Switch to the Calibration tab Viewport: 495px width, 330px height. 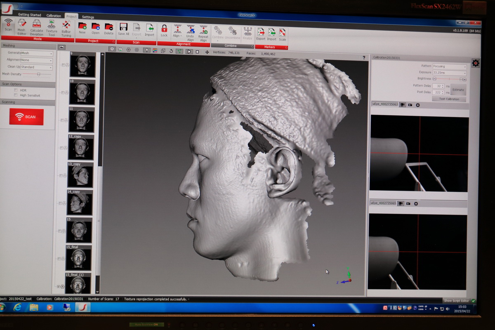(x=54, y=16)
